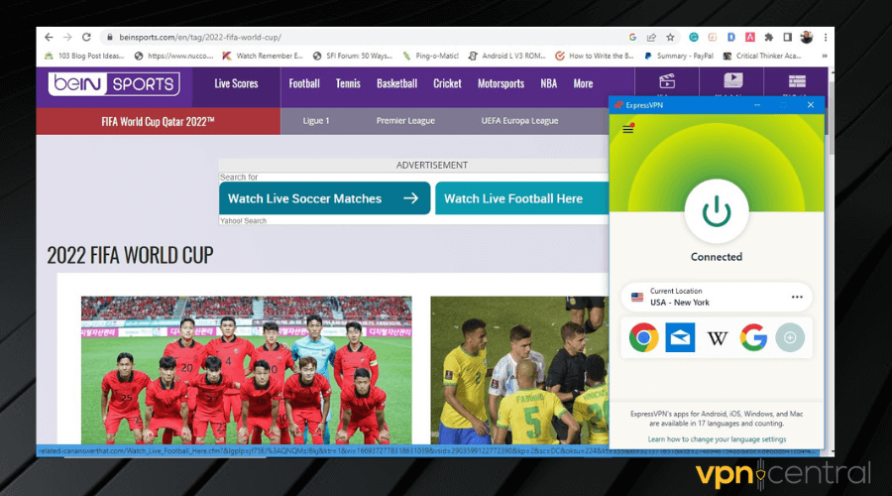The image size is (892, 496).
Task: Open the Football menu item
Action: [304, 84]
